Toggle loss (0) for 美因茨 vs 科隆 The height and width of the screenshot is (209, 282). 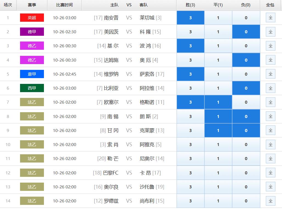click(x=246, y=32)
